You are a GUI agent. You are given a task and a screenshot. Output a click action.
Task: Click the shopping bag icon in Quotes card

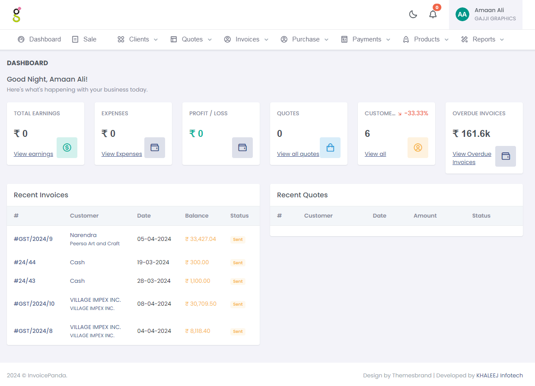pyautogui.click(x=330, y=148)
